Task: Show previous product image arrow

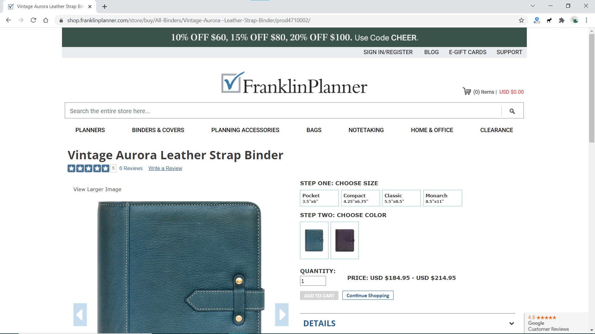Action: (80, 315)
